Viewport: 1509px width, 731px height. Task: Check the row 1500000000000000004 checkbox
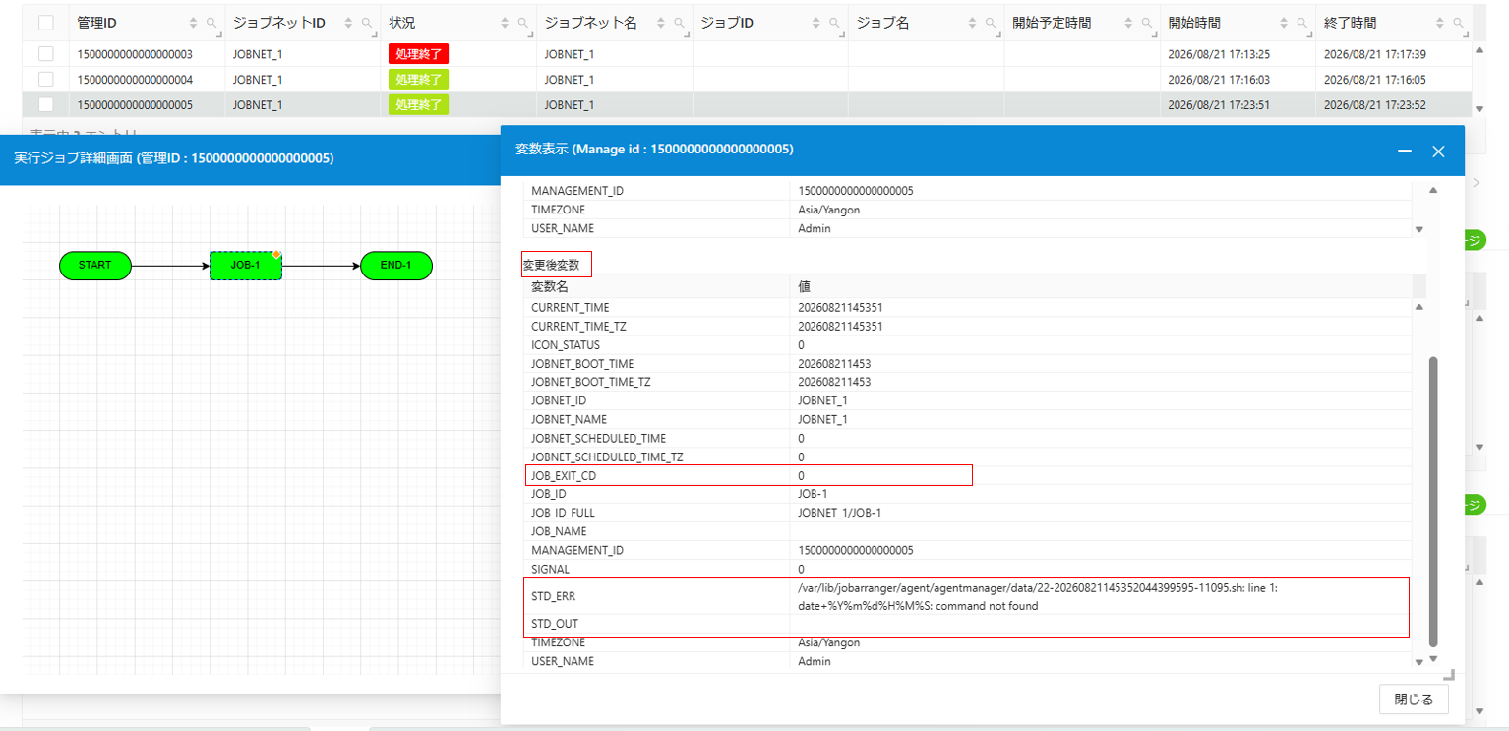point(46,79)
